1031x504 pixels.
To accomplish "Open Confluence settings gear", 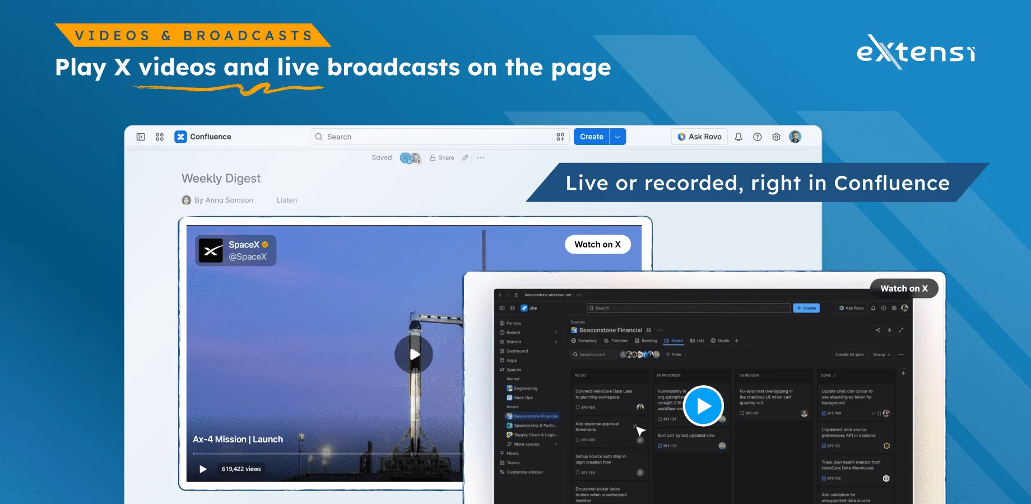I will coord(776,137).
